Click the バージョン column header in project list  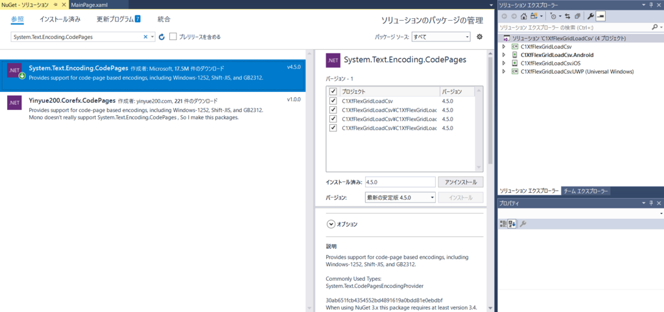click(457, 91)
